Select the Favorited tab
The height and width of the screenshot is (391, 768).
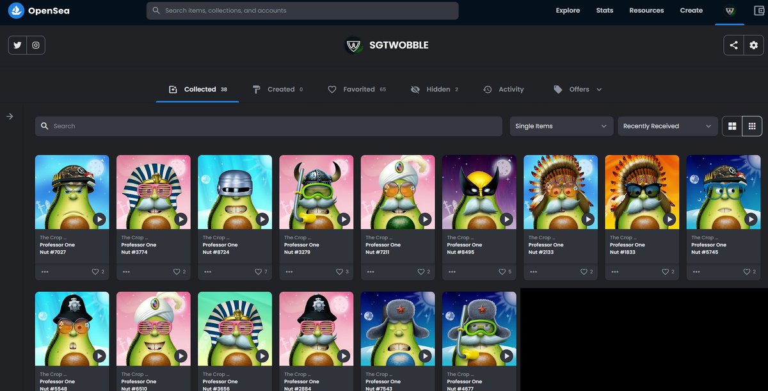pos(356,90)
